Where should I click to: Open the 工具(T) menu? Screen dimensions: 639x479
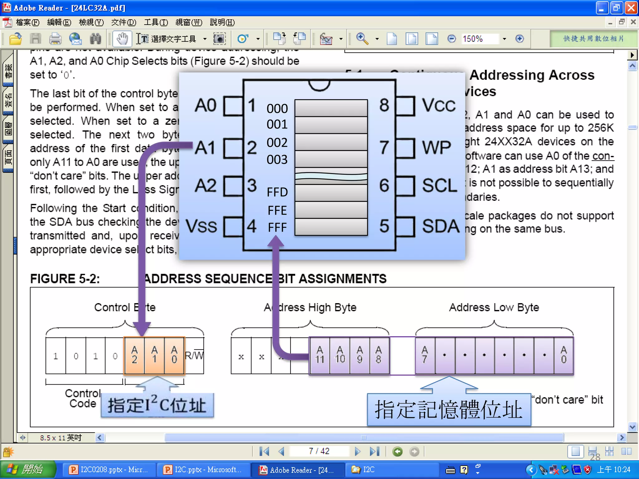click(x=156, y=22)
